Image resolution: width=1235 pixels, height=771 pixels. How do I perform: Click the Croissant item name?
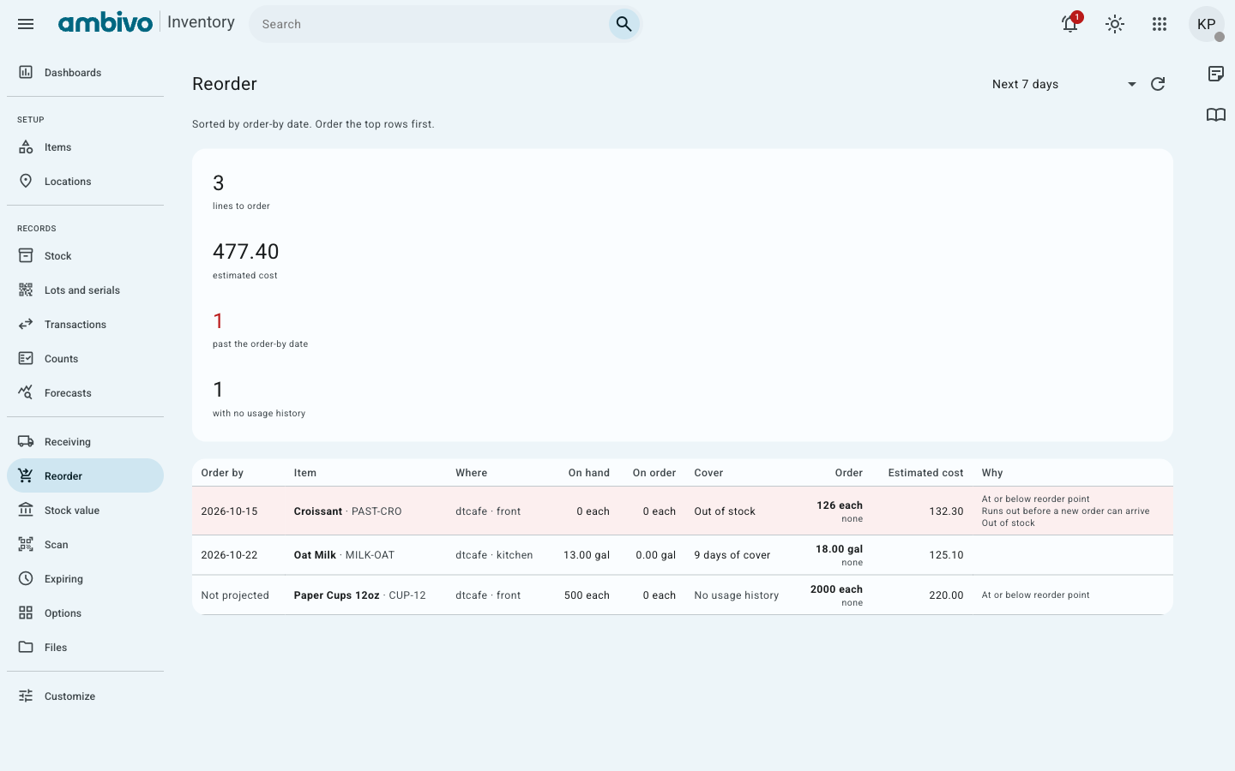[x=318, y=511]
